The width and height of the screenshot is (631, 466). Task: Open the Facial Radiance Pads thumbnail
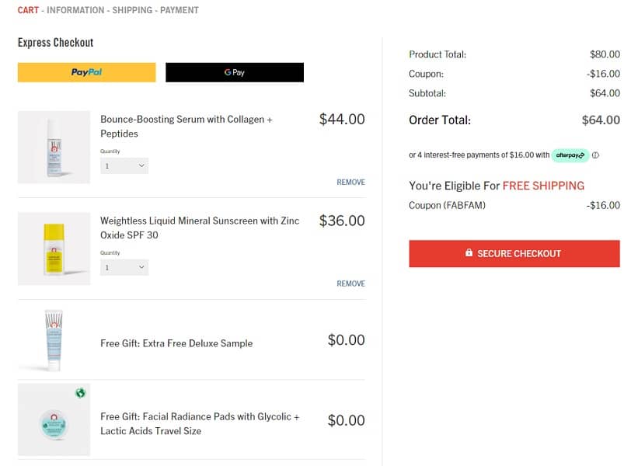(x=54, y=420)
